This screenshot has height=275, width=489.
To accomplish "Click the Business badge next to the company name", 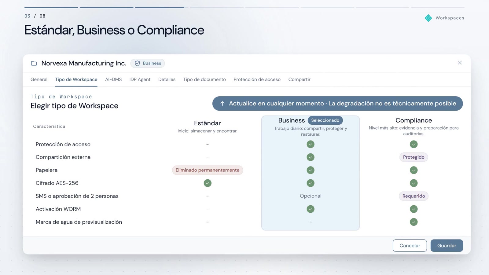I will [x=148, y=63].
